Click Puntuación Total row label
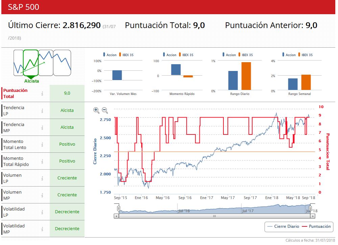This screenshot has width=338, height=245. (x=15, y=93)
